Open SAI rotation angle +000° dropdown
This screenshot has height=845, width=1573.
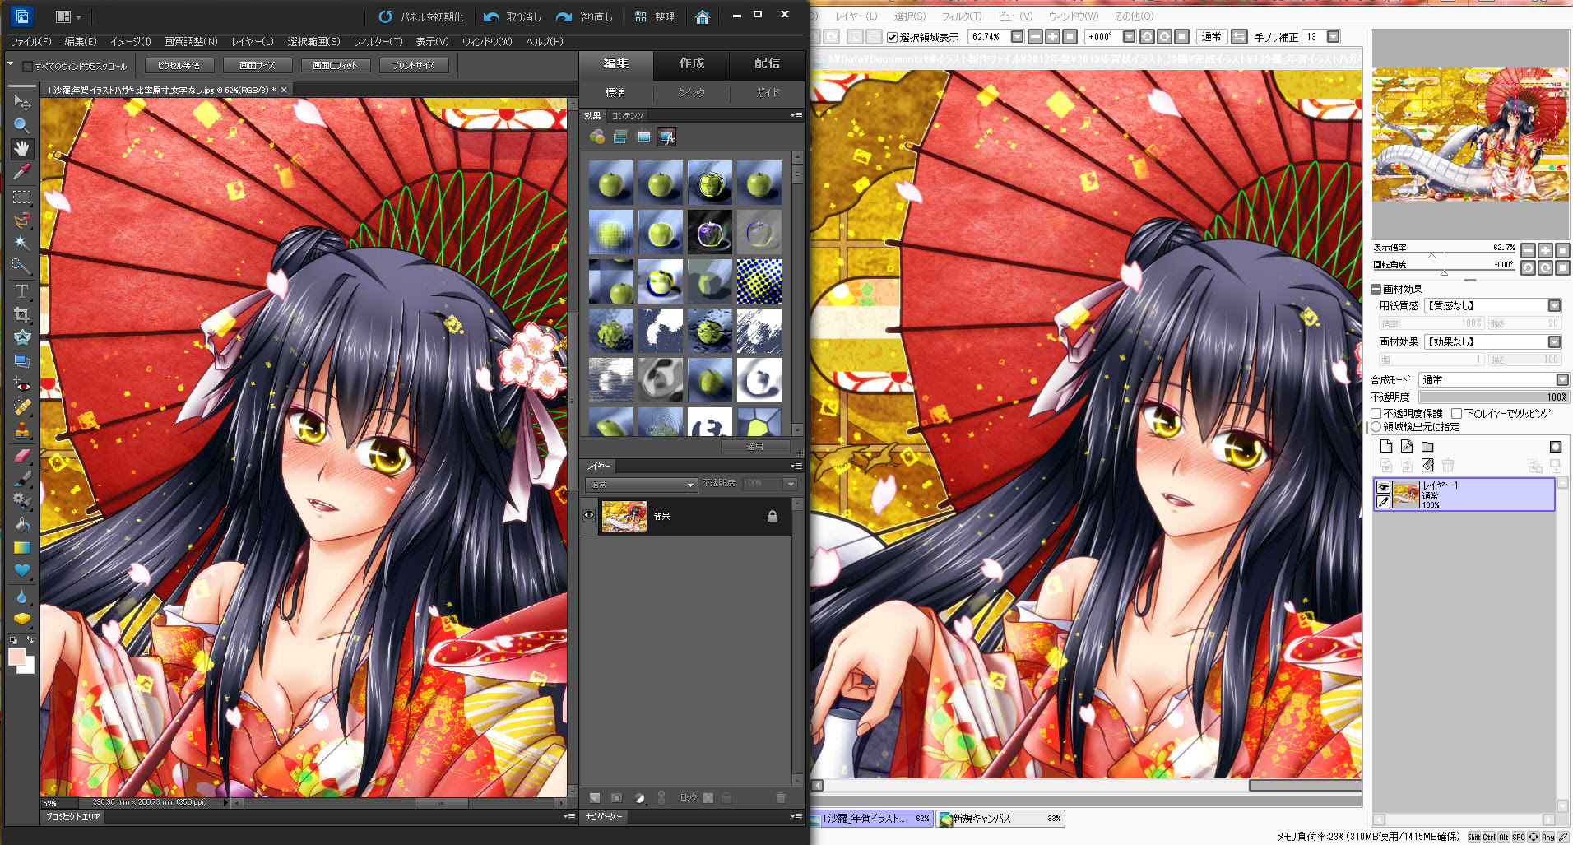1129,37
